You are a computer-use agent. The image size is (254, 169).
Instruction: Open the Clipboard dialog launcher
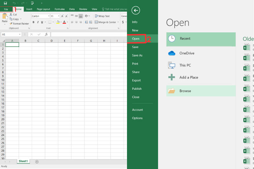pos(29,28)
